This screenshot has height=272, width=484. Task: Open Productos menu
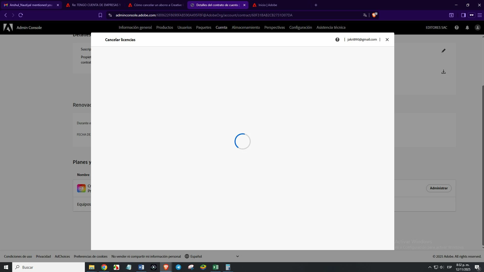(x=165, y=27)
